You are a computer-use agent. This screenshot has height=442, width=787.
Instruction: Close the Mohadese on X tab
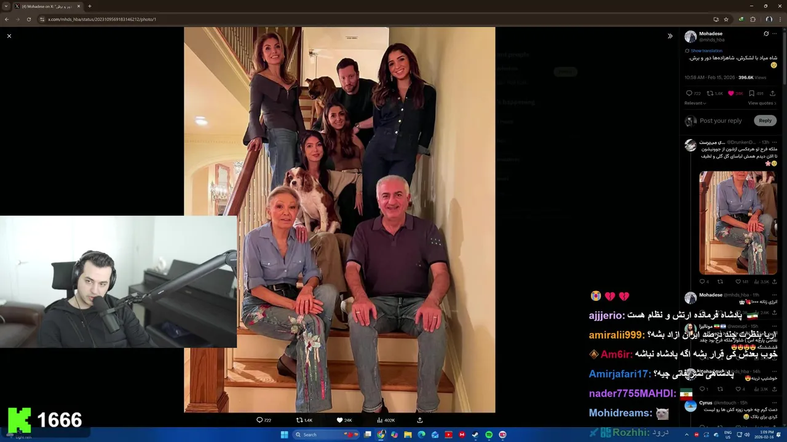[79, 6]
